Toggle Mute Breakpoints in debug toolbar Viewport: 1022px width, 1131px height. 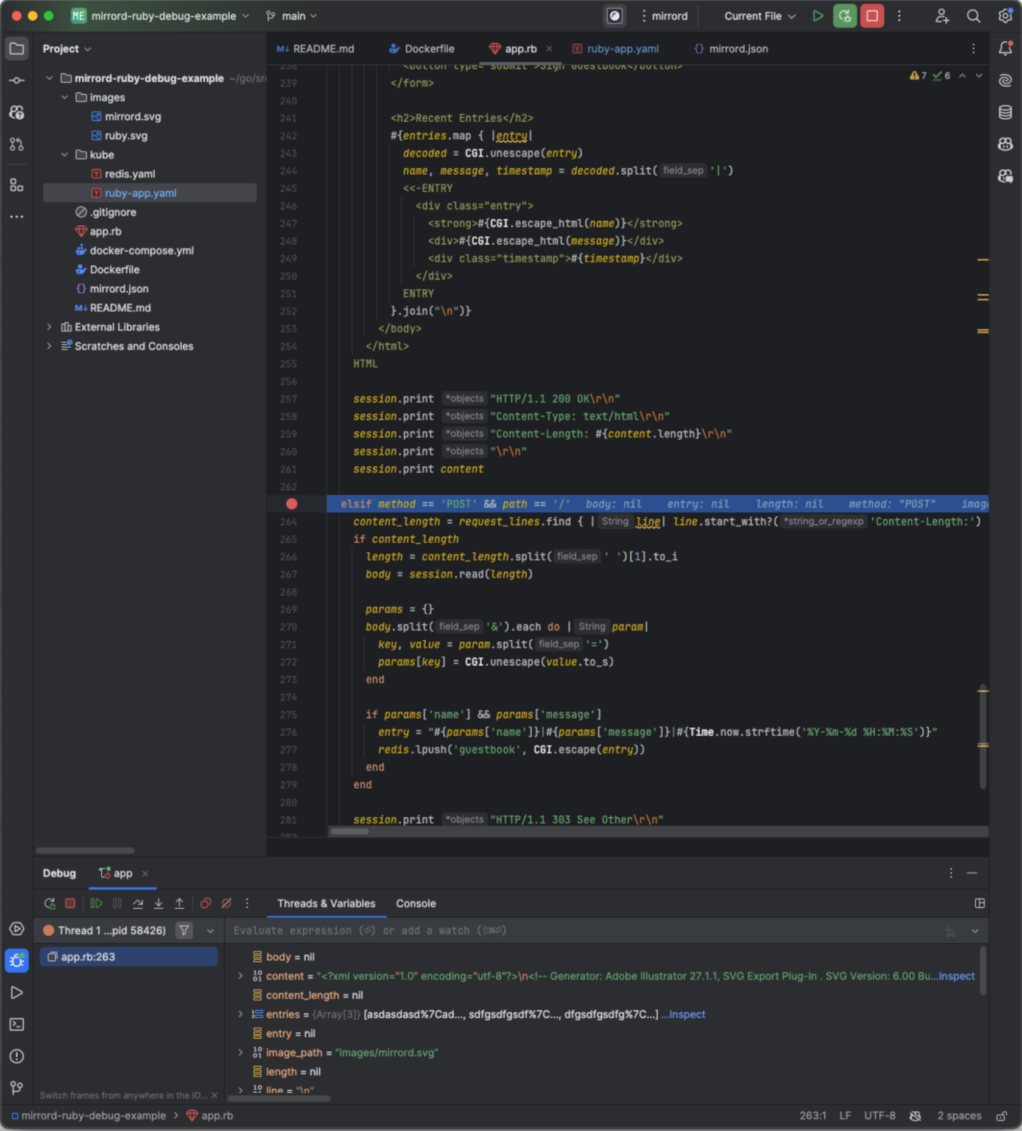tap(226, 903)
